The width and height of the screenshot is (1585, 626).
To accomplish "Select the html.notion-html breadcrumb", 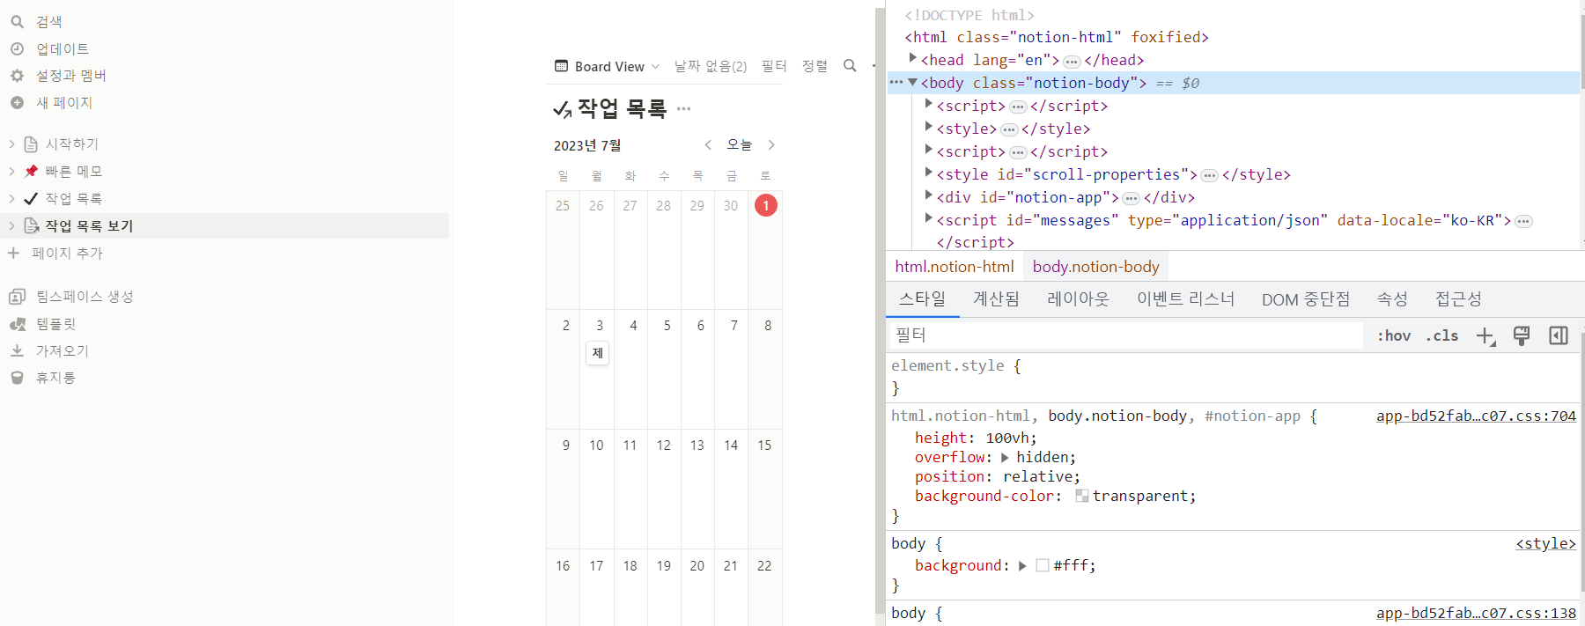I will click(x=955, y=267).
